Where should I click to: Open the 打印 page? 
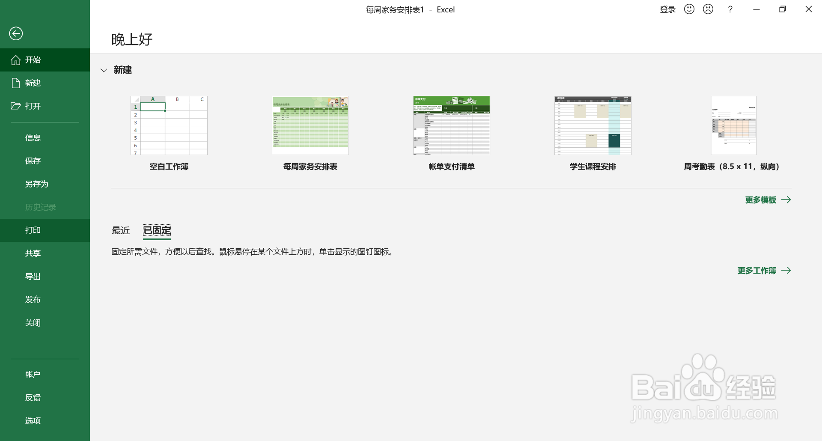coord(45,230)
